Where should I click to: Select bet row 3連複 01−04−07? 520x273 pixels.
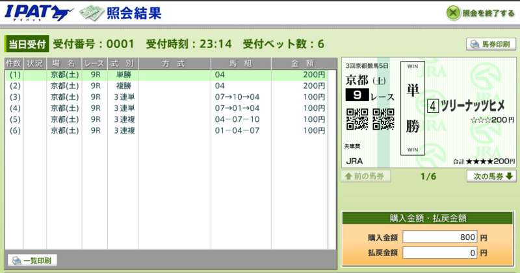(x=166, y=131)
